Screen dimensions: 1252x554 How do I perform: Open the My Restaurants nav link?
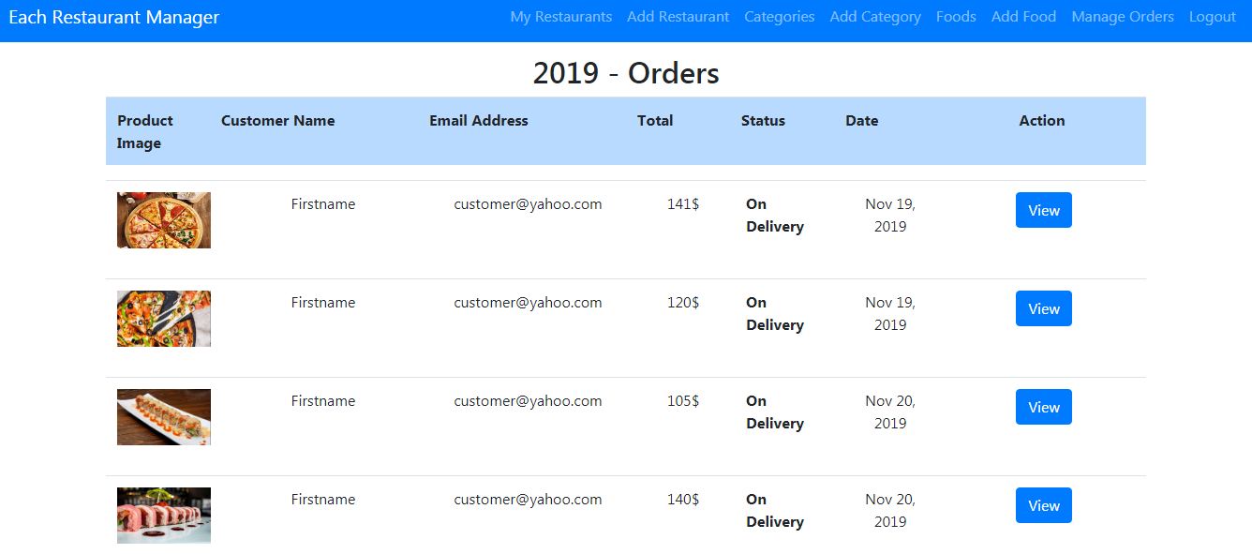click(561, 17)
